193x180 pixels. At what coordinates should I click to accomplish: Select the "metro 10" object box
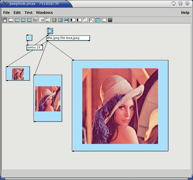(35, 47)
